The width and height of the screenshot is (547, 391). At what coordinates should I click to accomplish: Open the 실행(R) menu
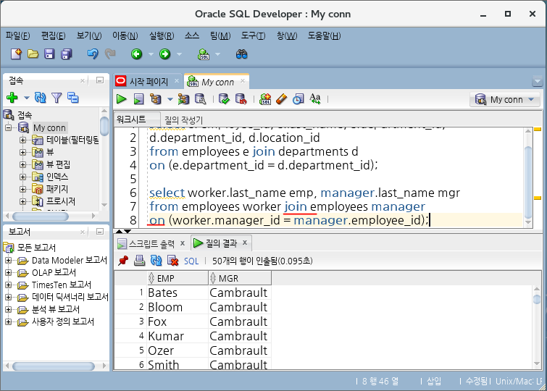coord(162,35)
